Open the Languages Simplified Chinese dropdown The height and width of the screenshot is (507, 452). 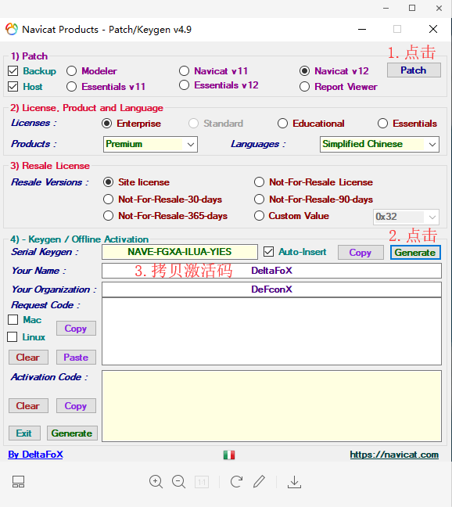pos(379,144)
